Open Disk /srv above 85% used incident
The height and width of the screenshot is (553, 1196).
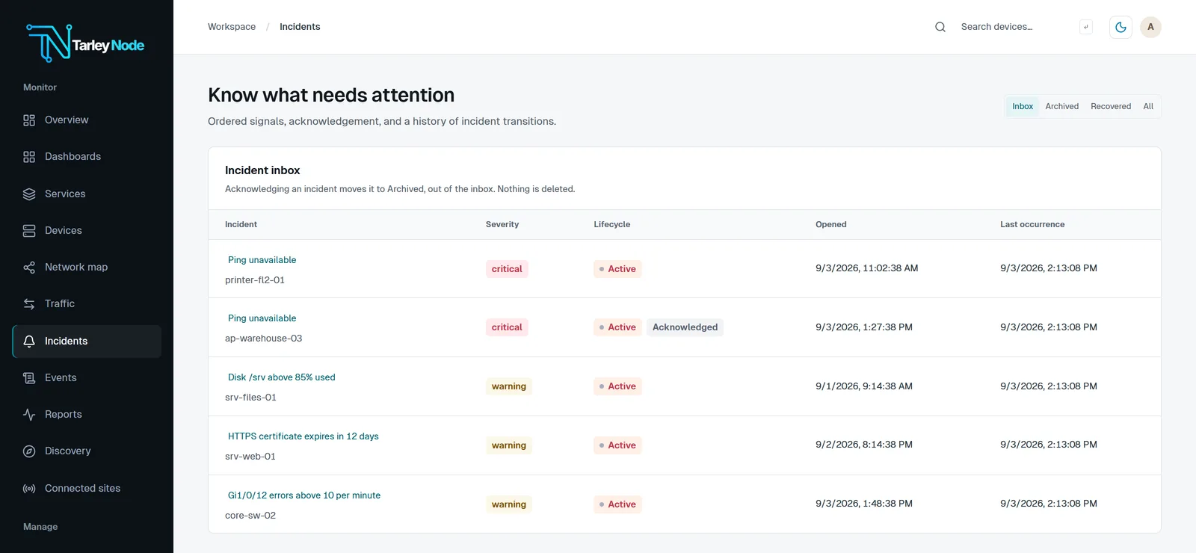tap(281, 377)
